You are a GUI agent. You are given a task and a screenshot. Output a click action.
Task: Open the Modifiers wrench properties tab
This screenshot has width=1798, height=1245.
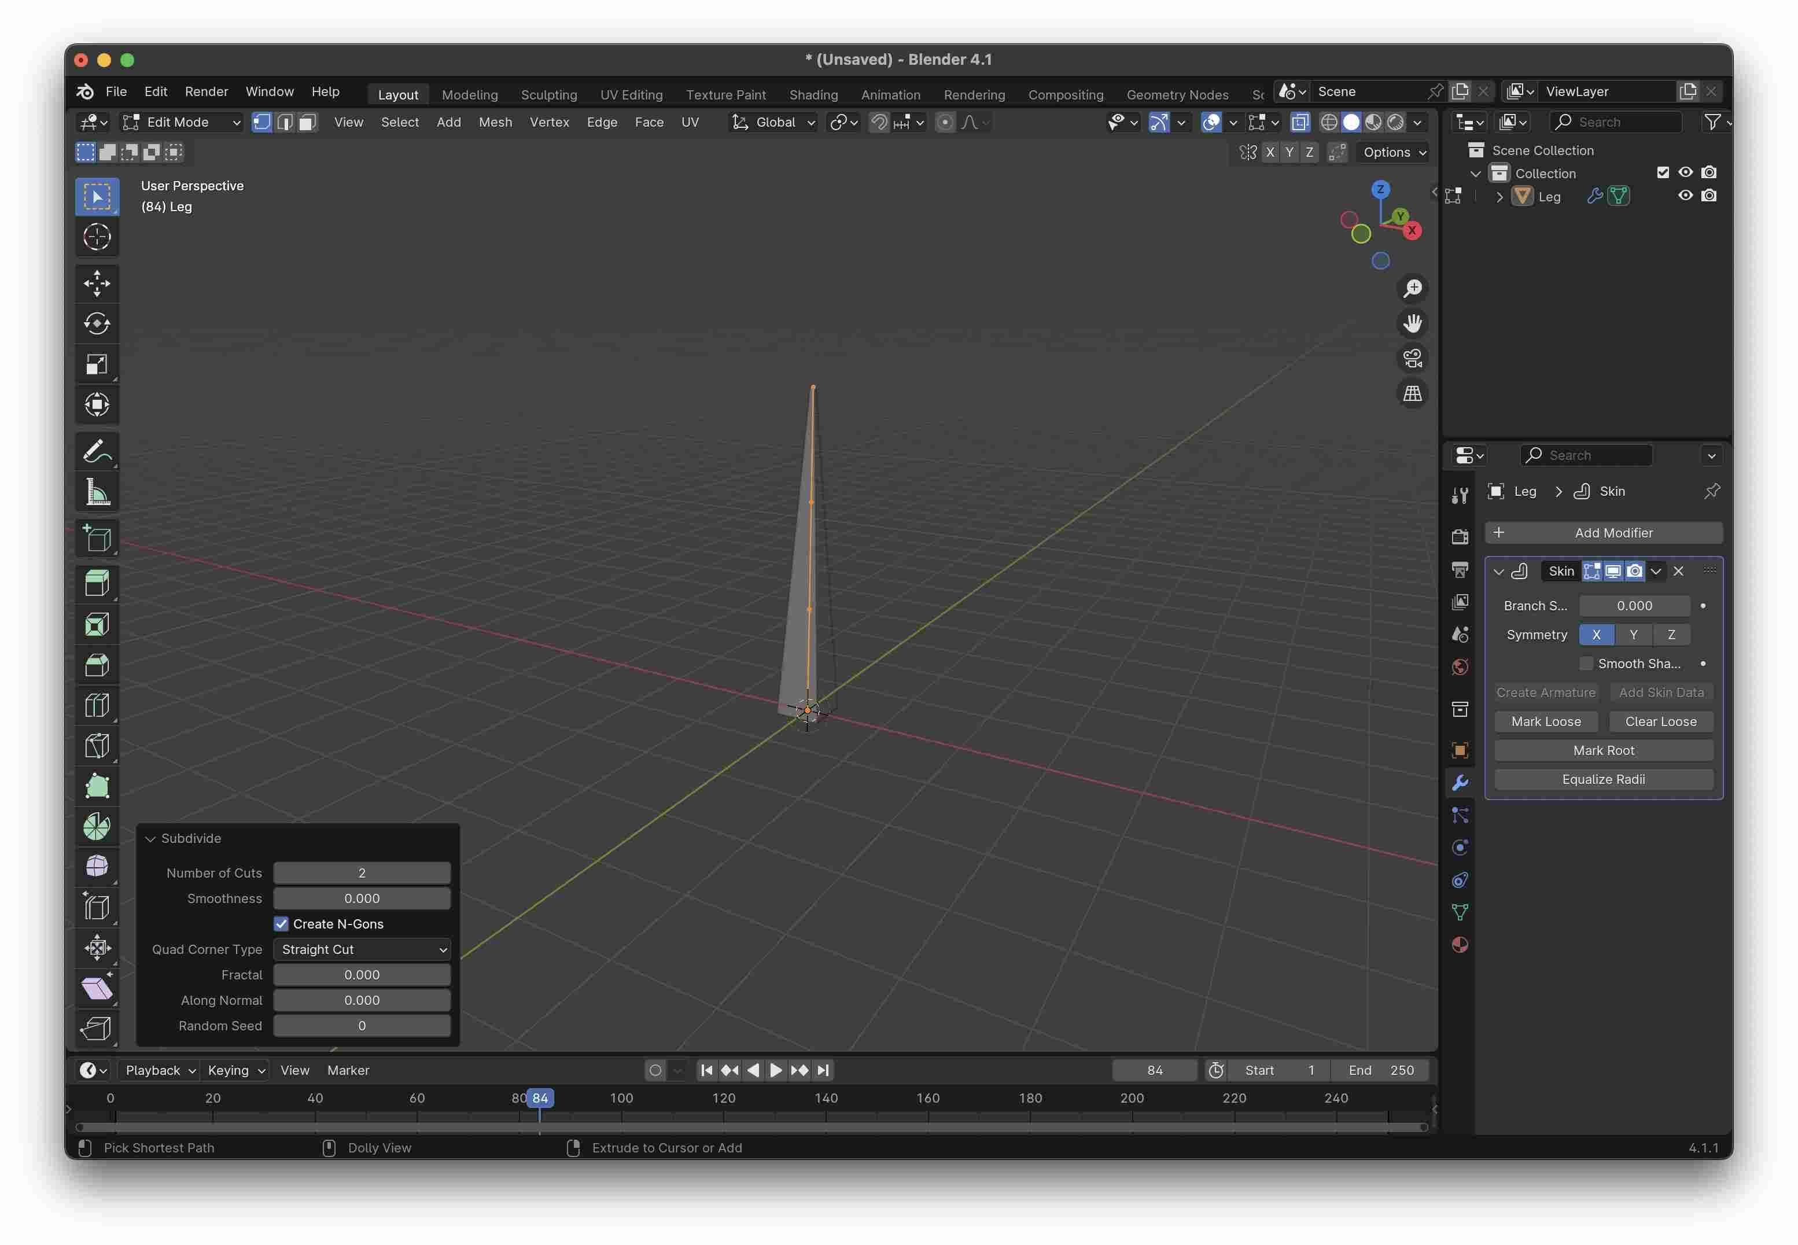1460,783
